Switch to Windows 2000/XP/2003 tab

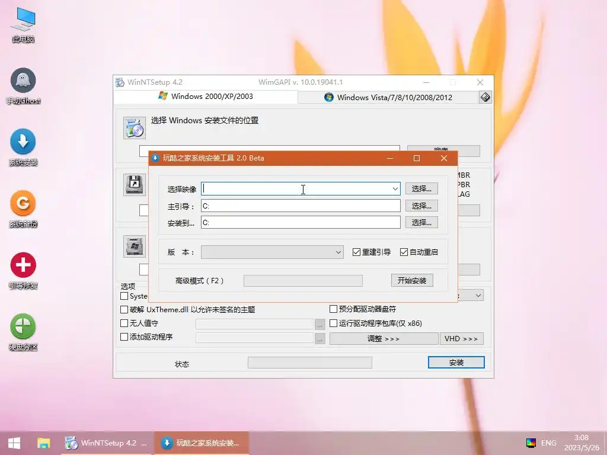click(206, 97)
